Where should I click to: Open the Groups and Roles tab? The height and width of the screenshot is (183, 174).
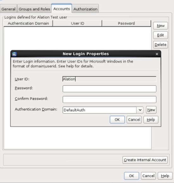(x=34, y=9)
